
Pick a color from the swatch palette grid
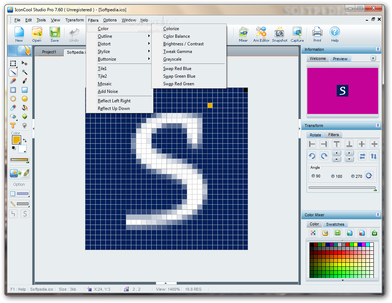pyautogui.click(x=341, y=260)
